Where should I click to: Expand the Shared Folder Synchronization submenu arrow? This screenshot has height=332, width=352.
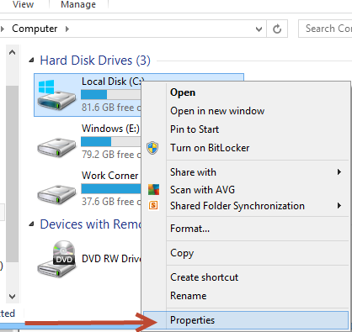[339, 206]
